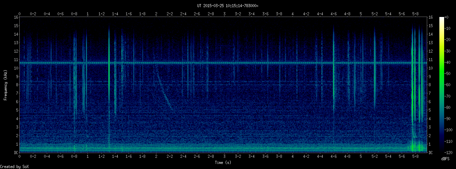
Task: Click the vertical sferic at 4.6 seconds
Action: [334, 70]
